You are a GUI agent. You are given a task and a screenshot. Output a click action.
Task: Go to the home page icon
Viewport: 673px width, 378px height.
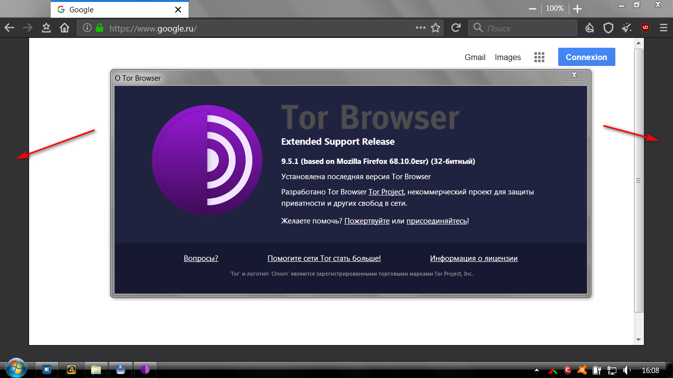pos(65,28)
